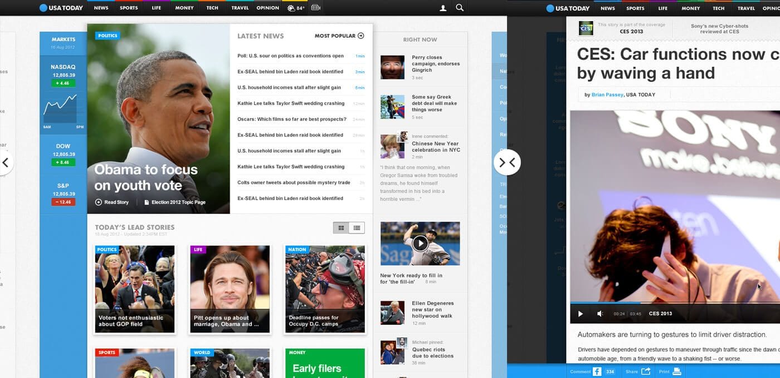
Task: Open the weather forecast via 84° icon
Action: [295, 8]
